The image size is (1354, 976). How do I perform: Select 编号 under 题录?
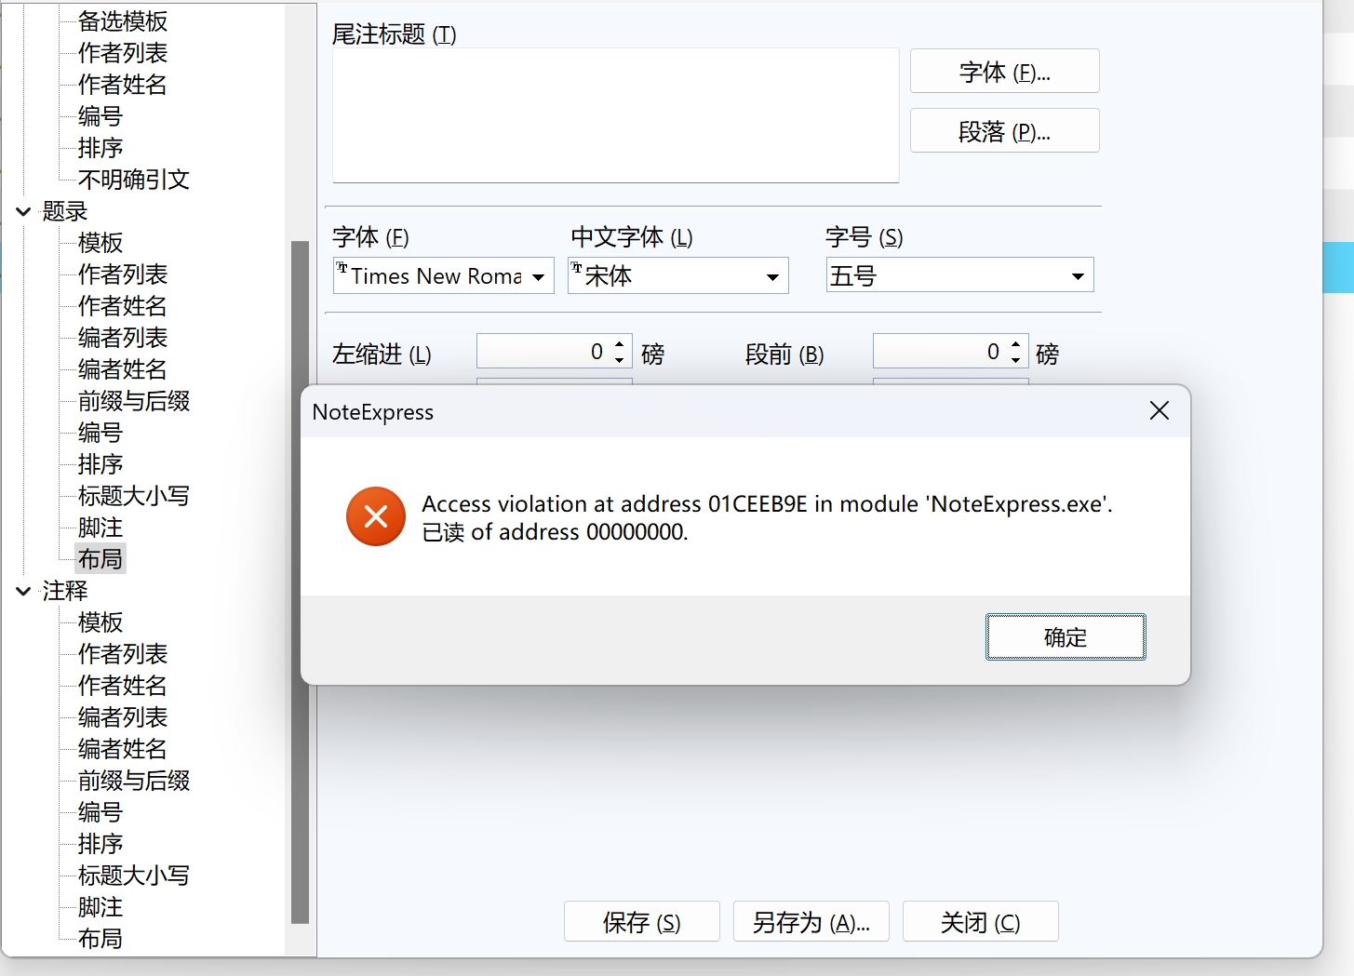pos(101,433)
